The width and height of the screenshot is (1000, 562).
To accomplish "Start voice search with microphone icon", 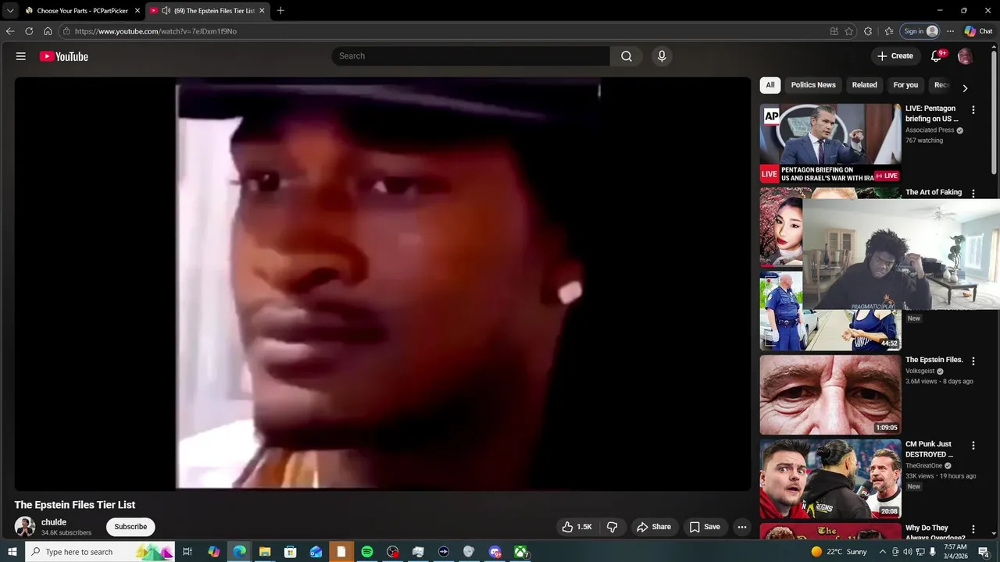I will (x=662, y=56).
